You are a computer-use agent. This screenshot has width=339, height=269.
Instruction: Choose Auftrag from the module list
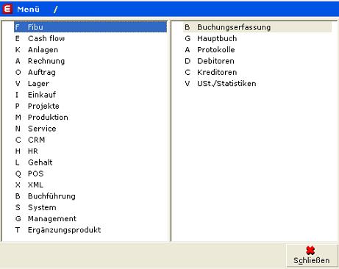click(x=90, y=72)
